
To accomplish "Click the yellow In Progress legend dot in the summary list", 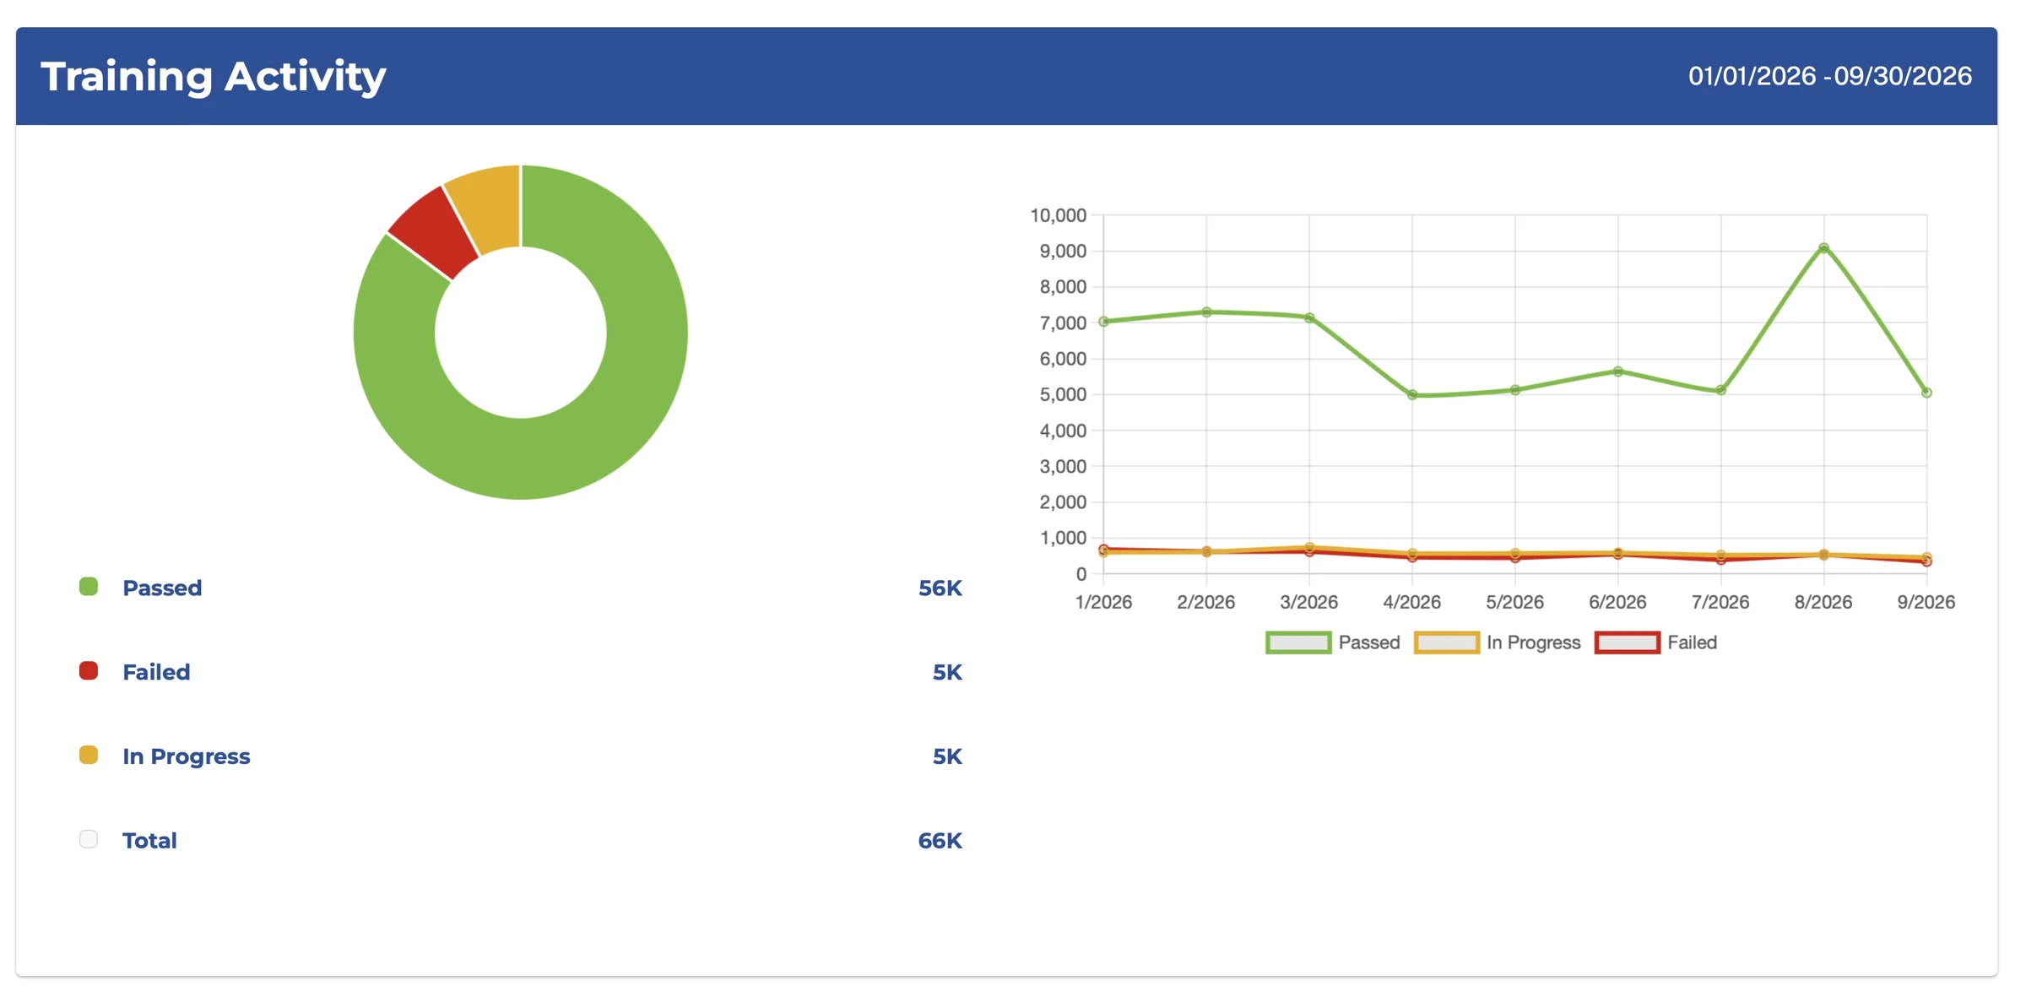I will point(89,755).
